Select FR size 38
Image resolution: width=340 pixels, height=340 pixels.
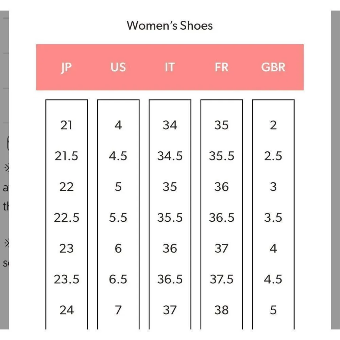(222, 310)
